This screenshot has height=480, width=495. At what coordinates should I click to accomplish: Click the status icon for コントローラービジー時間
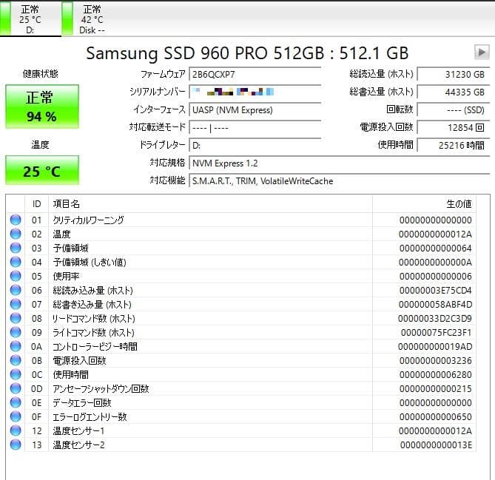pos(16,346)
